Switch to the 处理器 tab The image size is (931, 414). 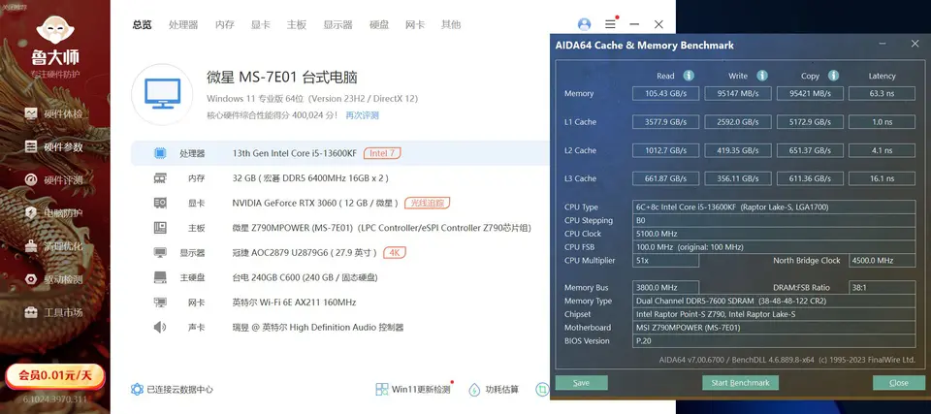[183, 24]
